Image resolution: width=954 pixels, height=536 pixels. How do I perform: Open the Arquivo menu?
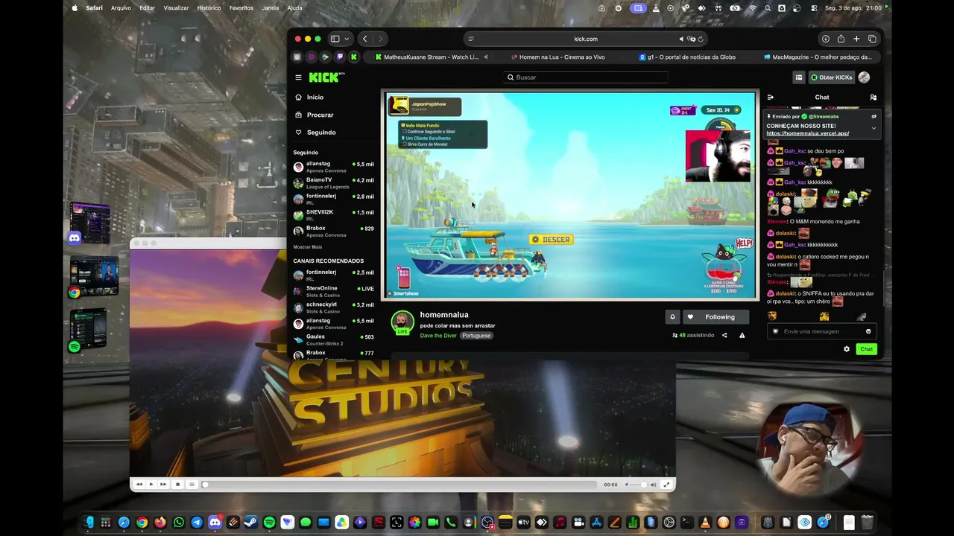(x=121, y=8)
